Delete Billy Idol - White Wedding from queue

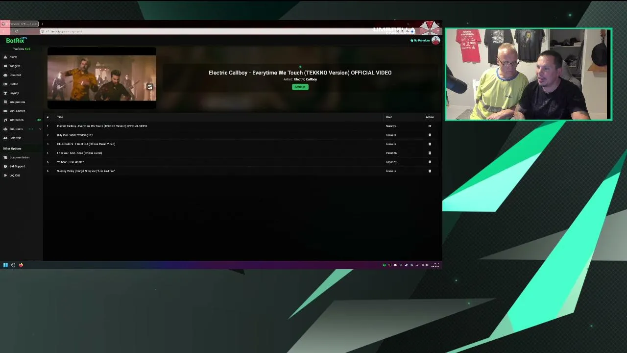point(430,135)
